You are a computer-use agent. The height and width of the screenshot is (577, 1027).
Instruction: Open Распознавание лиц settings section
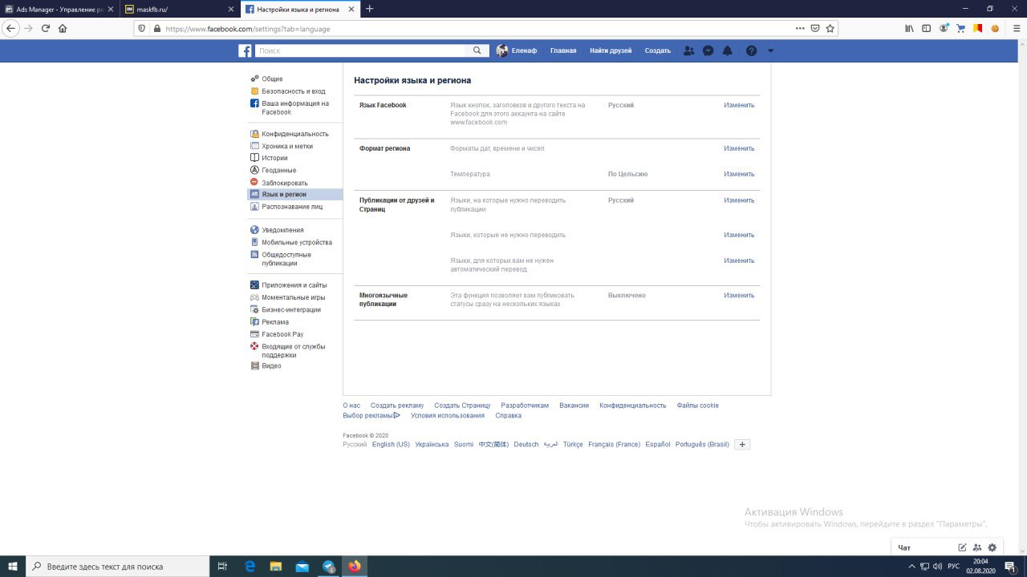[x=292, y=206]
